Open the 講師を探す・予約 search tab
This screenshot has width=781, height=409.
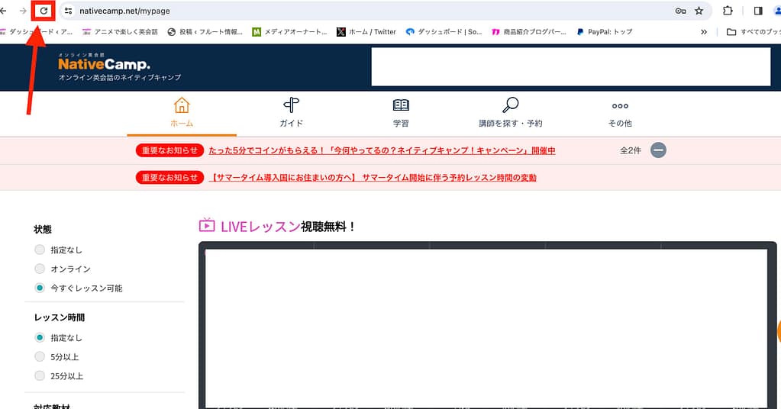point(511,112)
